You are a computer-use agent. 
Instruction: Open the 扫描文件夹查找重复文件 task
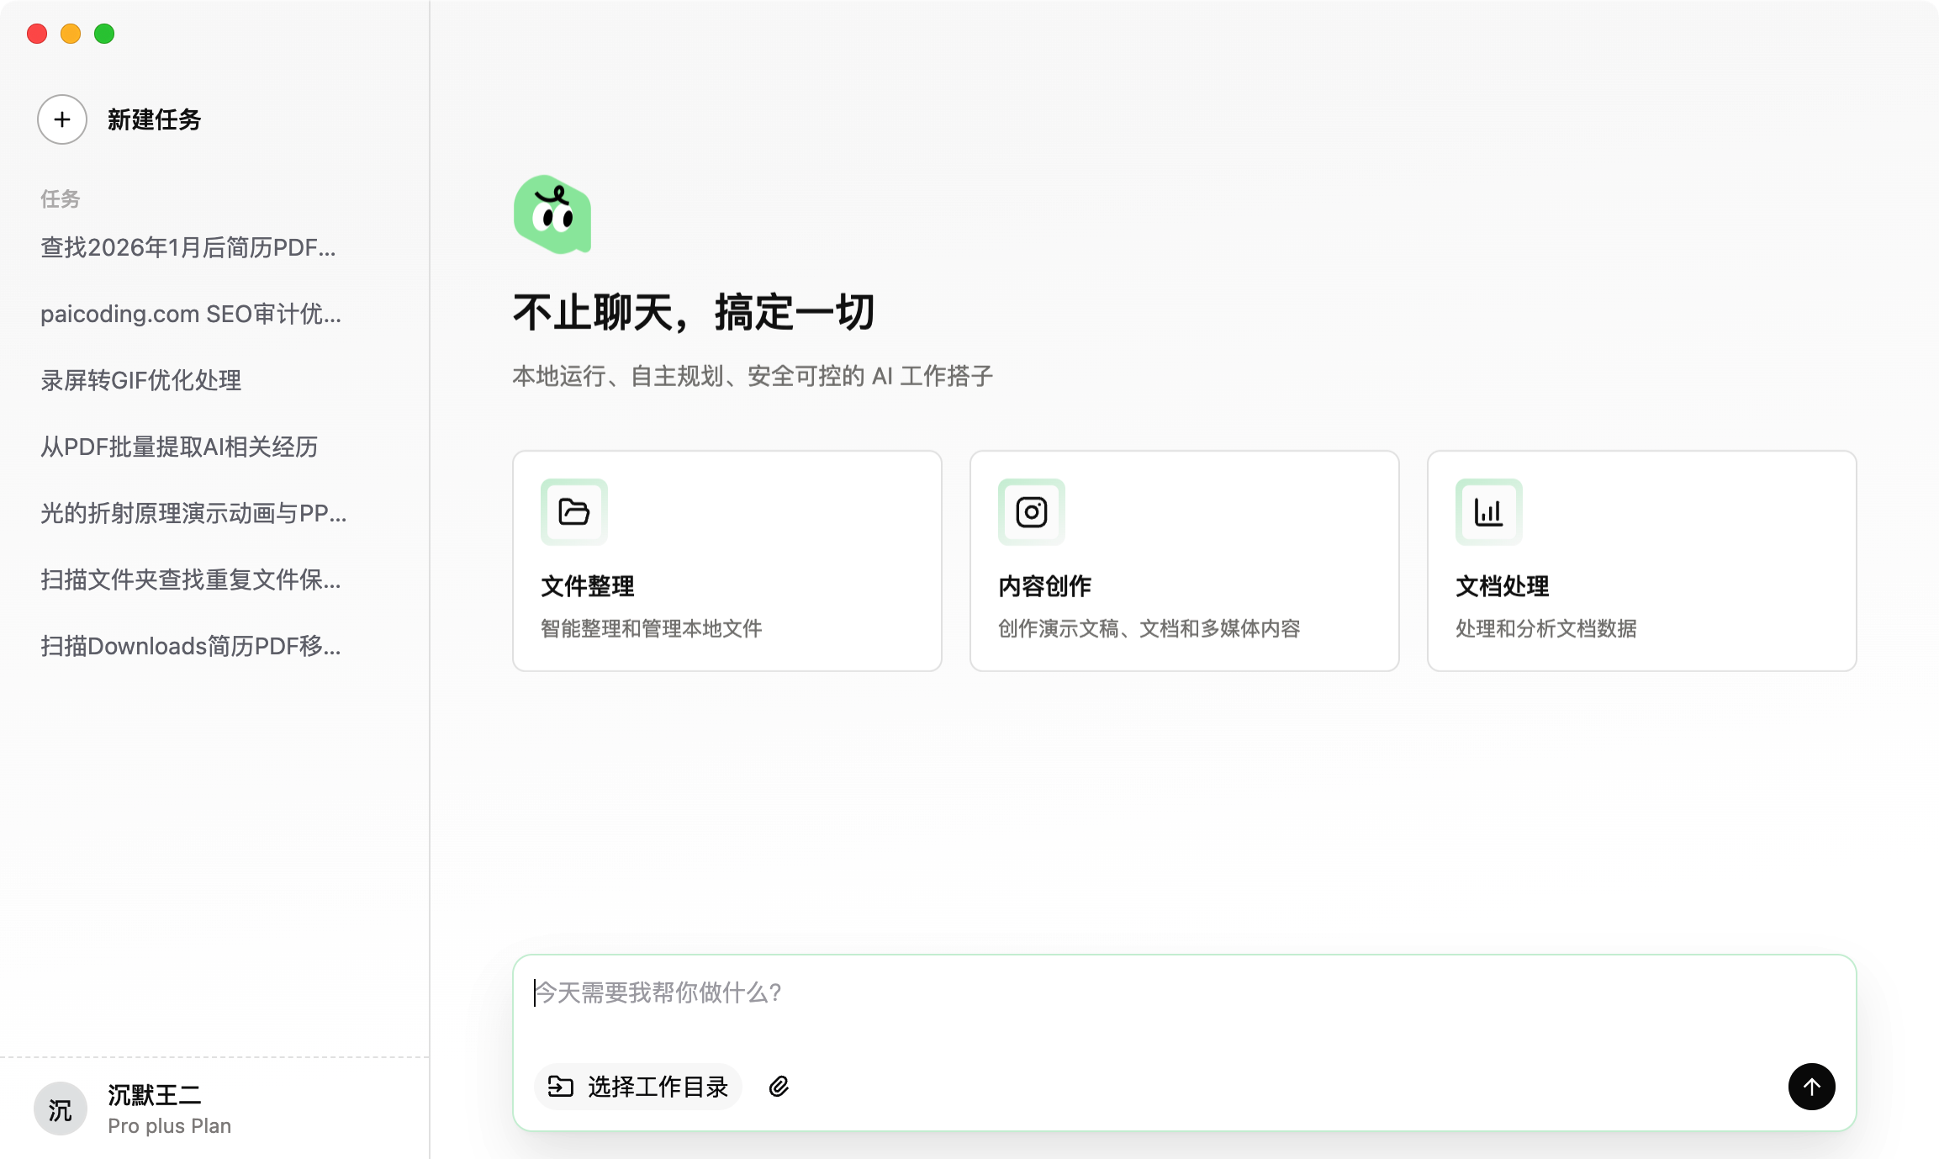[191, 579]
